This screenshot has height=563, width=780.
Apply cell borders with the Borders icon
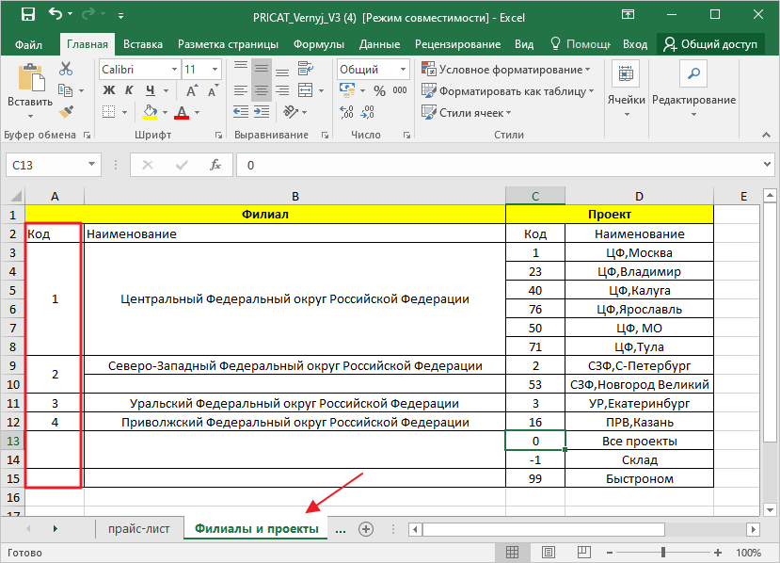coord(108,111)
